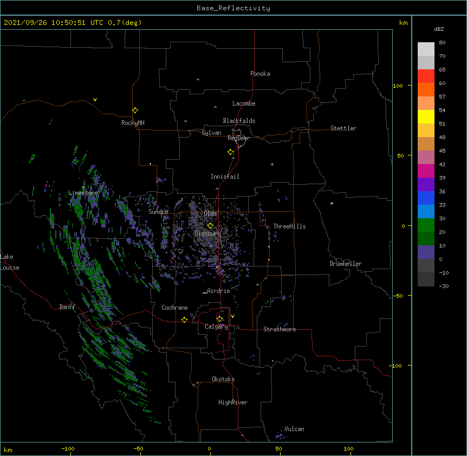The image size is (467, 456).
Task: Click the Airdrie city label
Action: click(218, 291)
